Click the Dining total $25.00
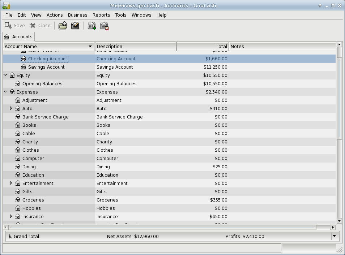This screenshot has height=255, width=345. tap(220, 167)
